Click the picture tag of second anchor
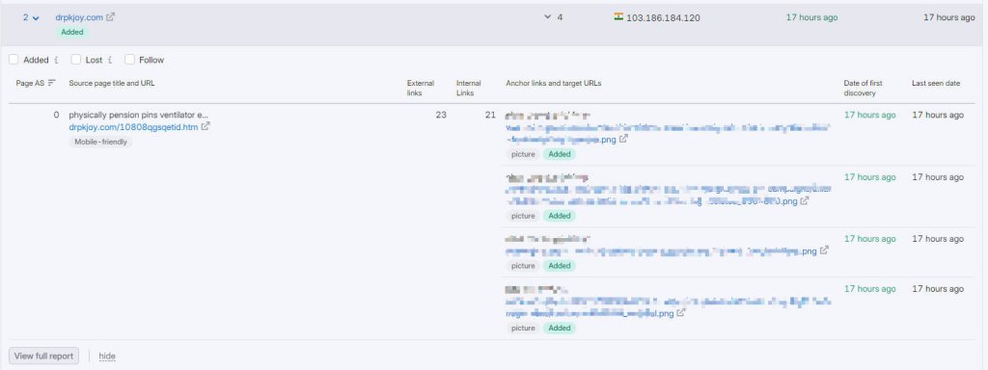The height and width of the screenshot is (370, 988). (523, 216)
